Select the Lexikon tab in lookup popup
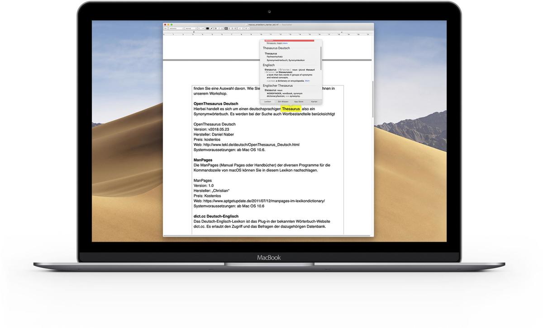Image resolution: width=543 pixels, height=328 pixels. 268,102
